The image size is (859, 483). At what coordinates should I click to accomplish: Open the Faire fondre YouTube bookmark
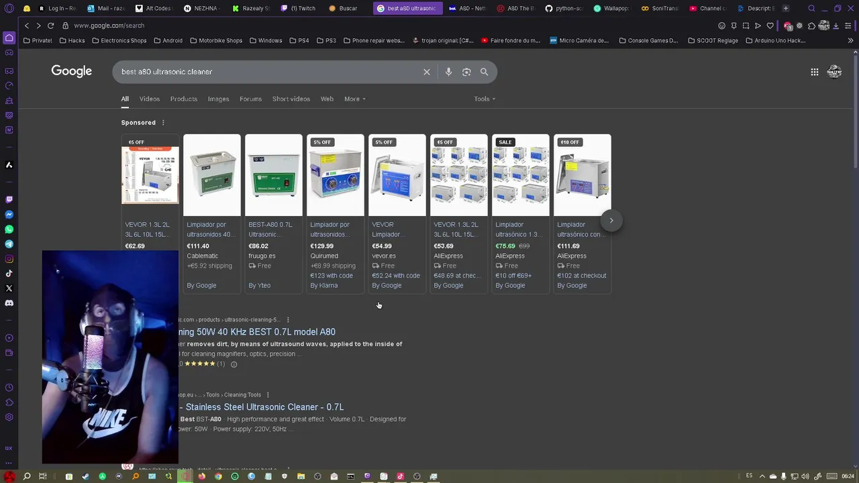pos(510,40)
